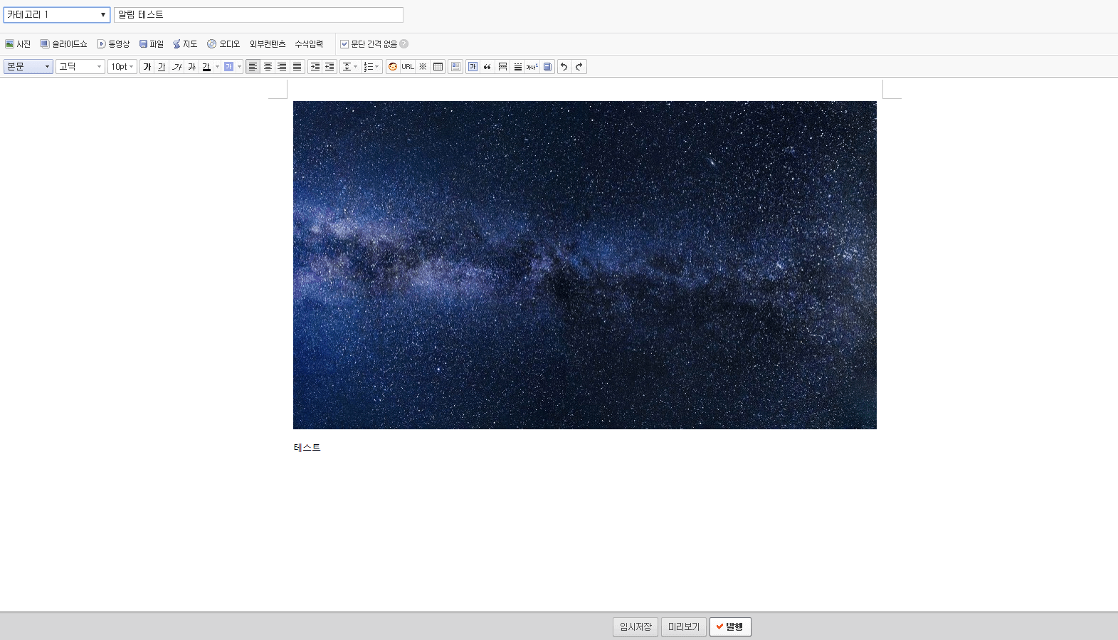Click the 발행 publish button
The image size is (1118, 640).
tap(730, 626)
